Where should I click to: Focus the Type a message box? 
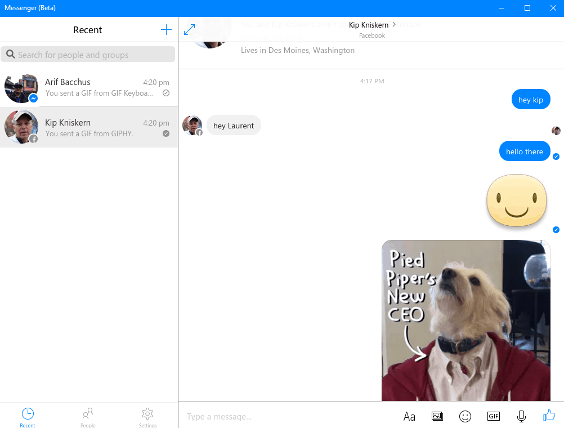(x=287, y=417)
